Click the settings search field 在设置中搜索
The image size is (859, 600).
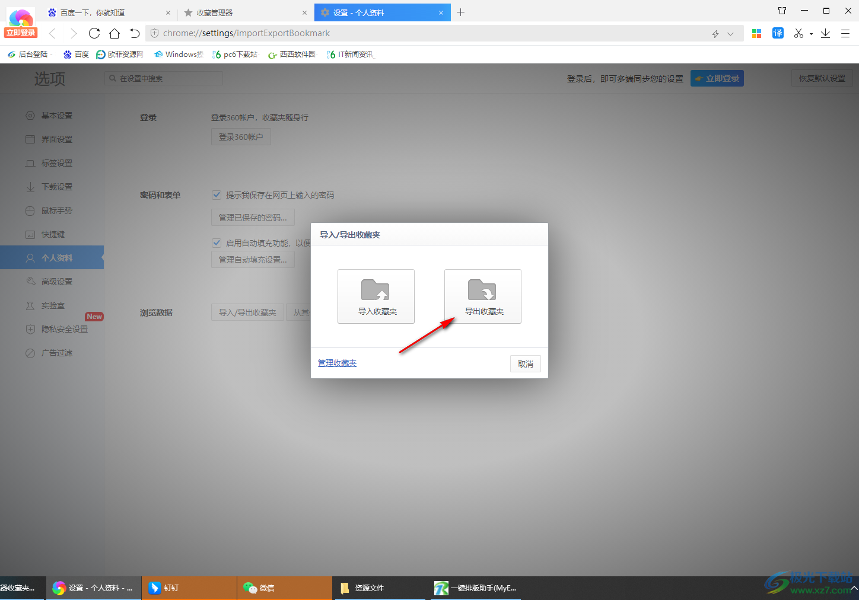(164, 78)
